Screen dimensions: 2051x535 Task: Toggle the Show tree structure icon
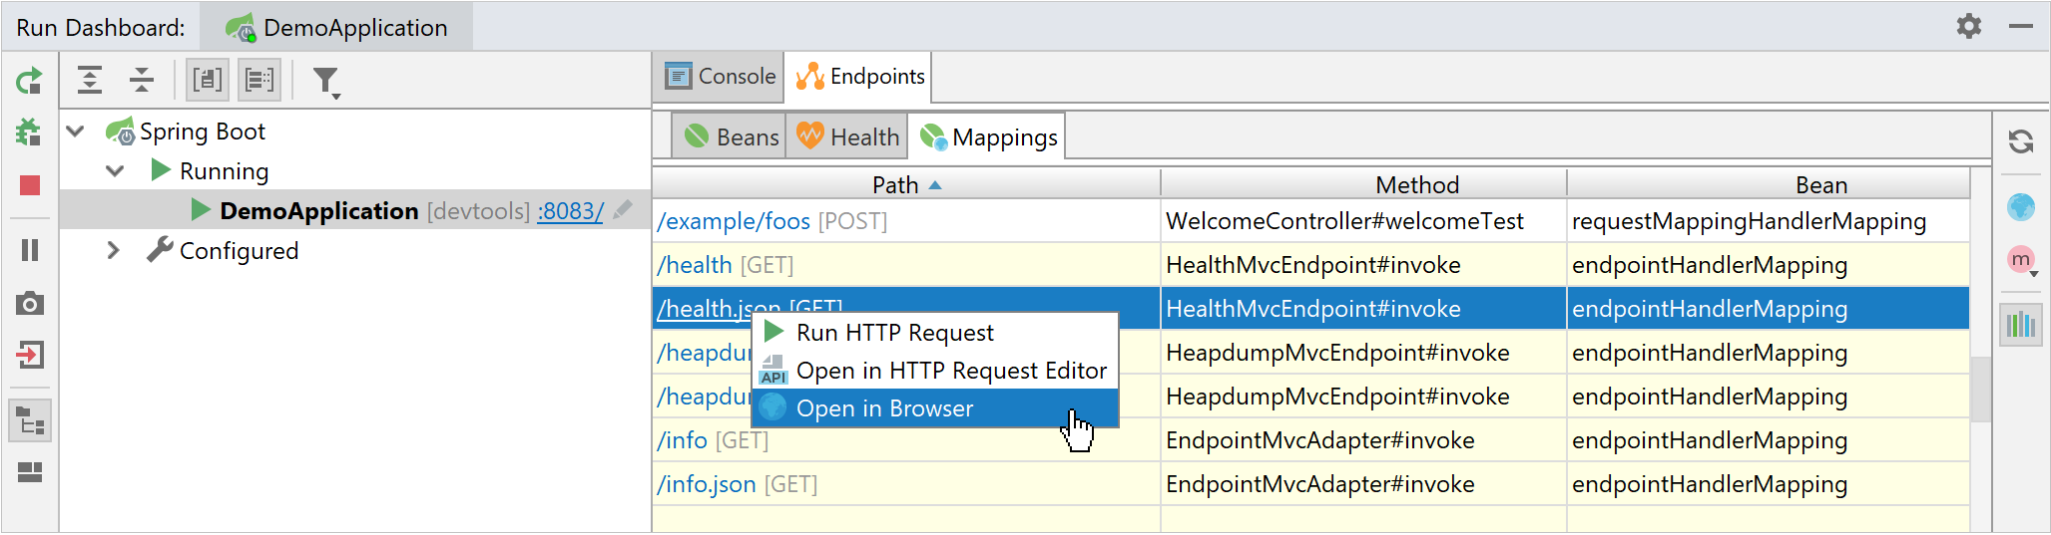click(x=30, y=421)
